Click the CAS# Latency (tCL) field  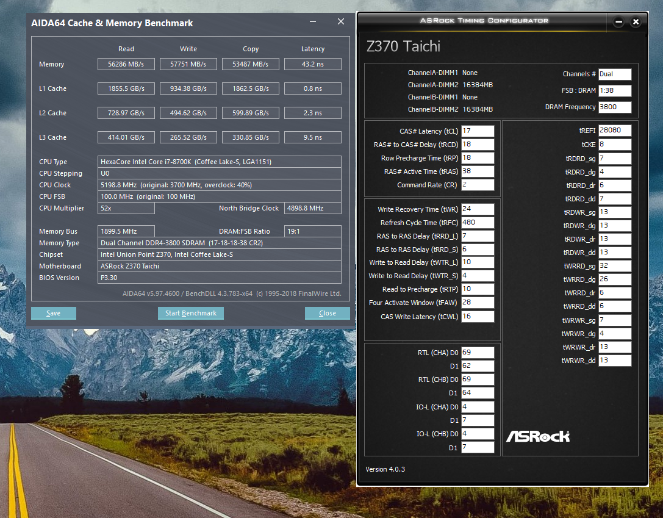pos(478,131)
